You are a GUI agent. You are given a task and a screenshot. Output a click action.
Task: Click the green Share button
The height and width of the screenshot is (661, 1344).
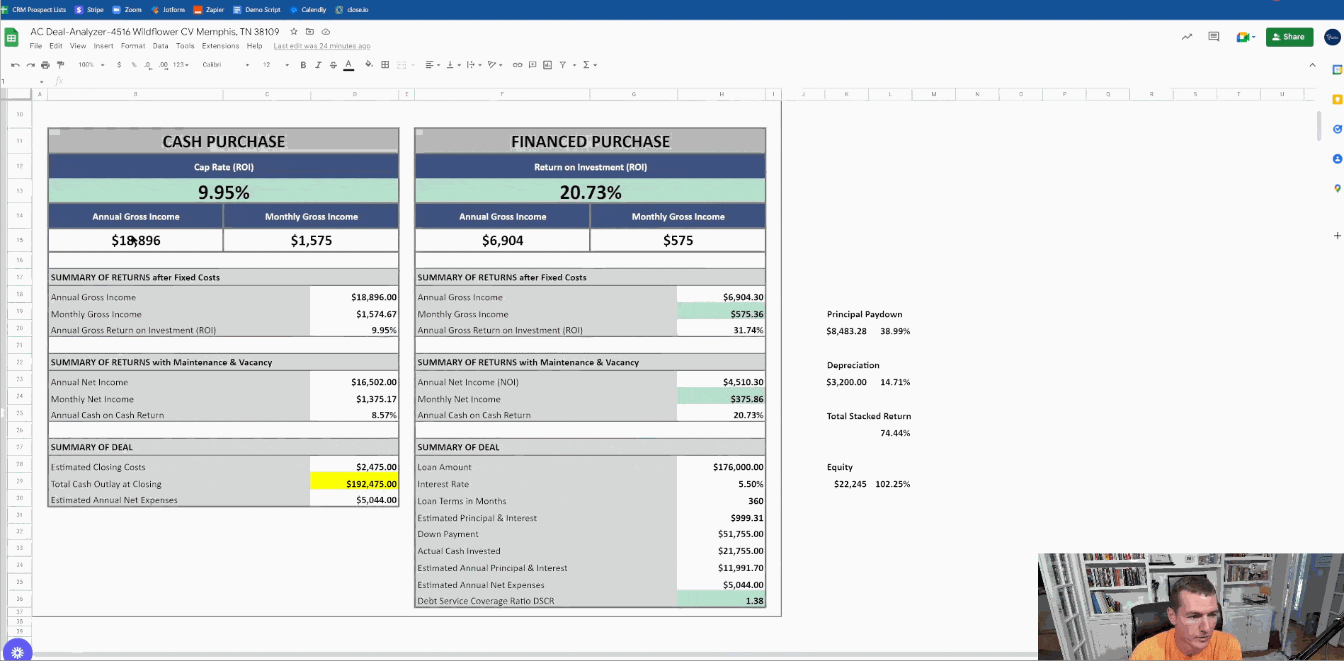click(1289, 37)
